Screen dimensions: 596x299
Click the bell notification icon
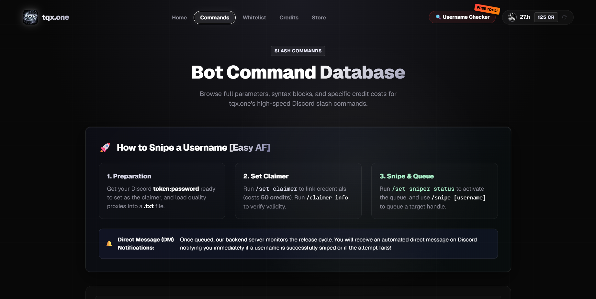point(109,243)
